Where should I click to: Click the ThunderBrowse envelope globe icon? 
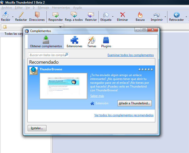33,71
